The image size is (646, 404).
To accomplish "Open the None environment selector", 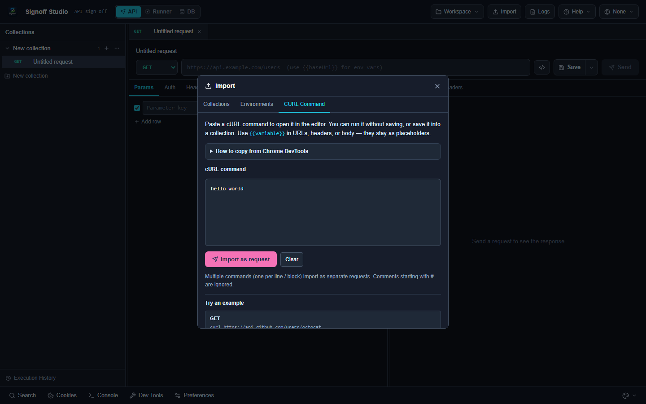I will click(619, 12).
